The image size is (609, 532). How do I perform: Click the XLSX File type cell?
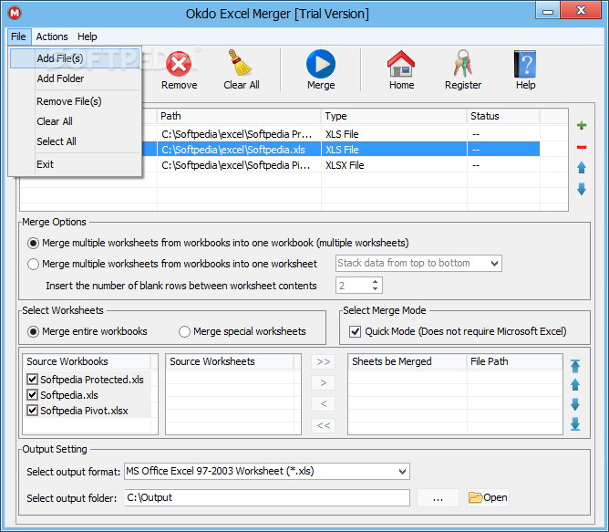(394, 165)
